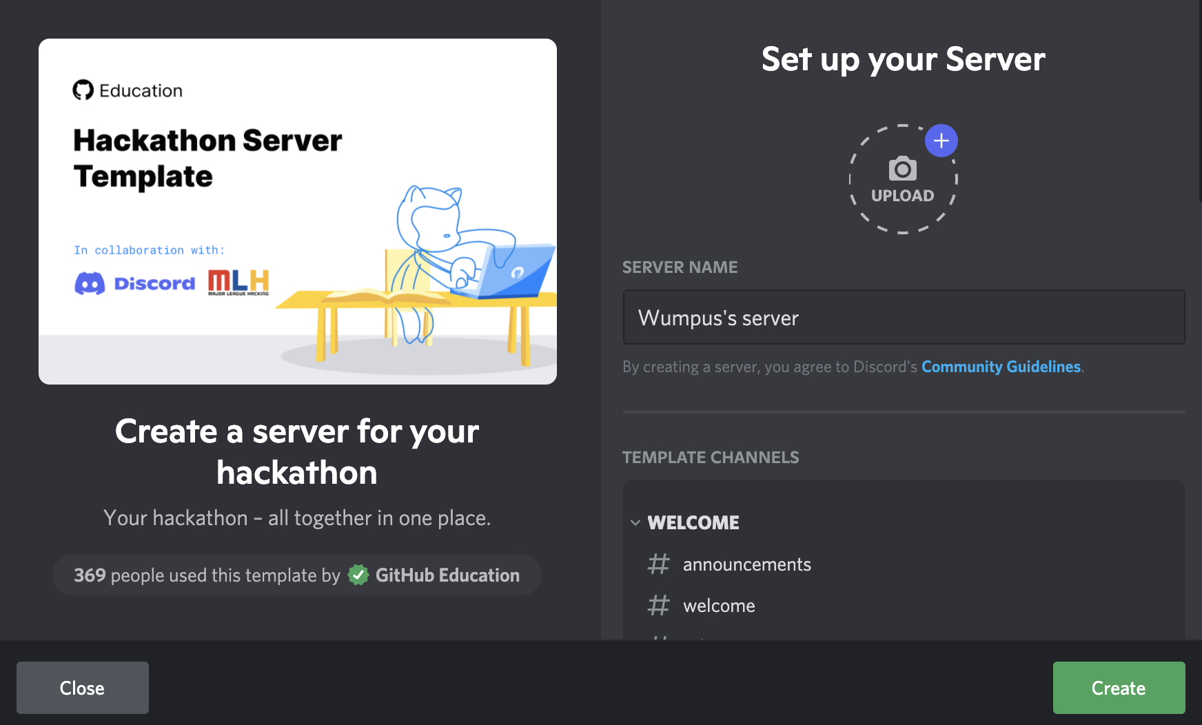Select the WELCOME category heading
Screen dimensions: 1202x725
click(x=693, y=523)
